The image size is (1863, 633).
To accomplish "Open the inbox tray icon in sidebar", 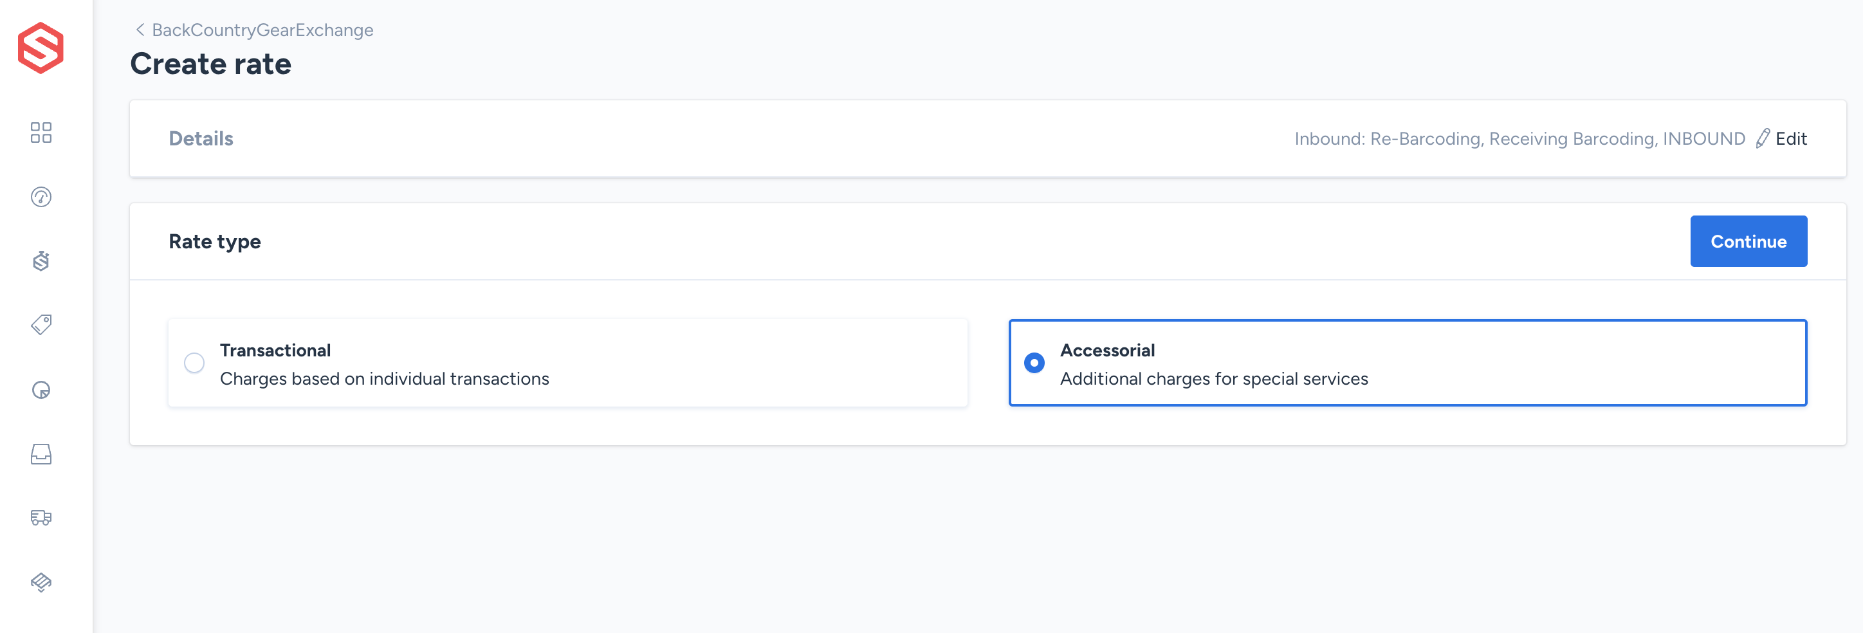I will point(41,454).
